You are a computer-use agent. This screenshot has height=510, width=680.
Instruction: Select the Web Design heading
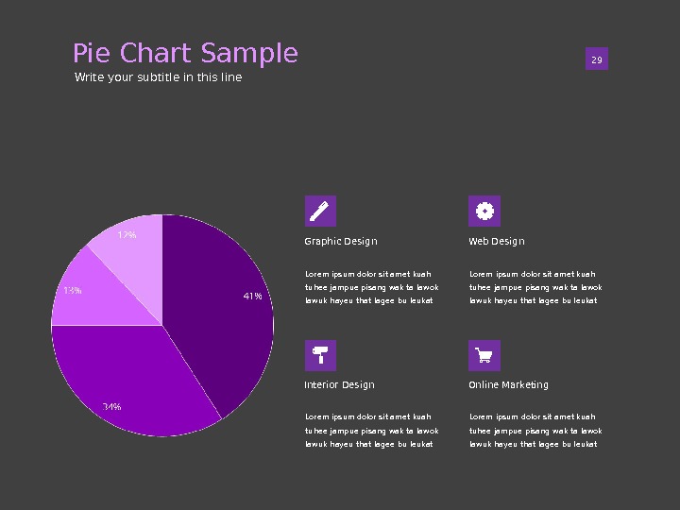click(x=497, y=242)
